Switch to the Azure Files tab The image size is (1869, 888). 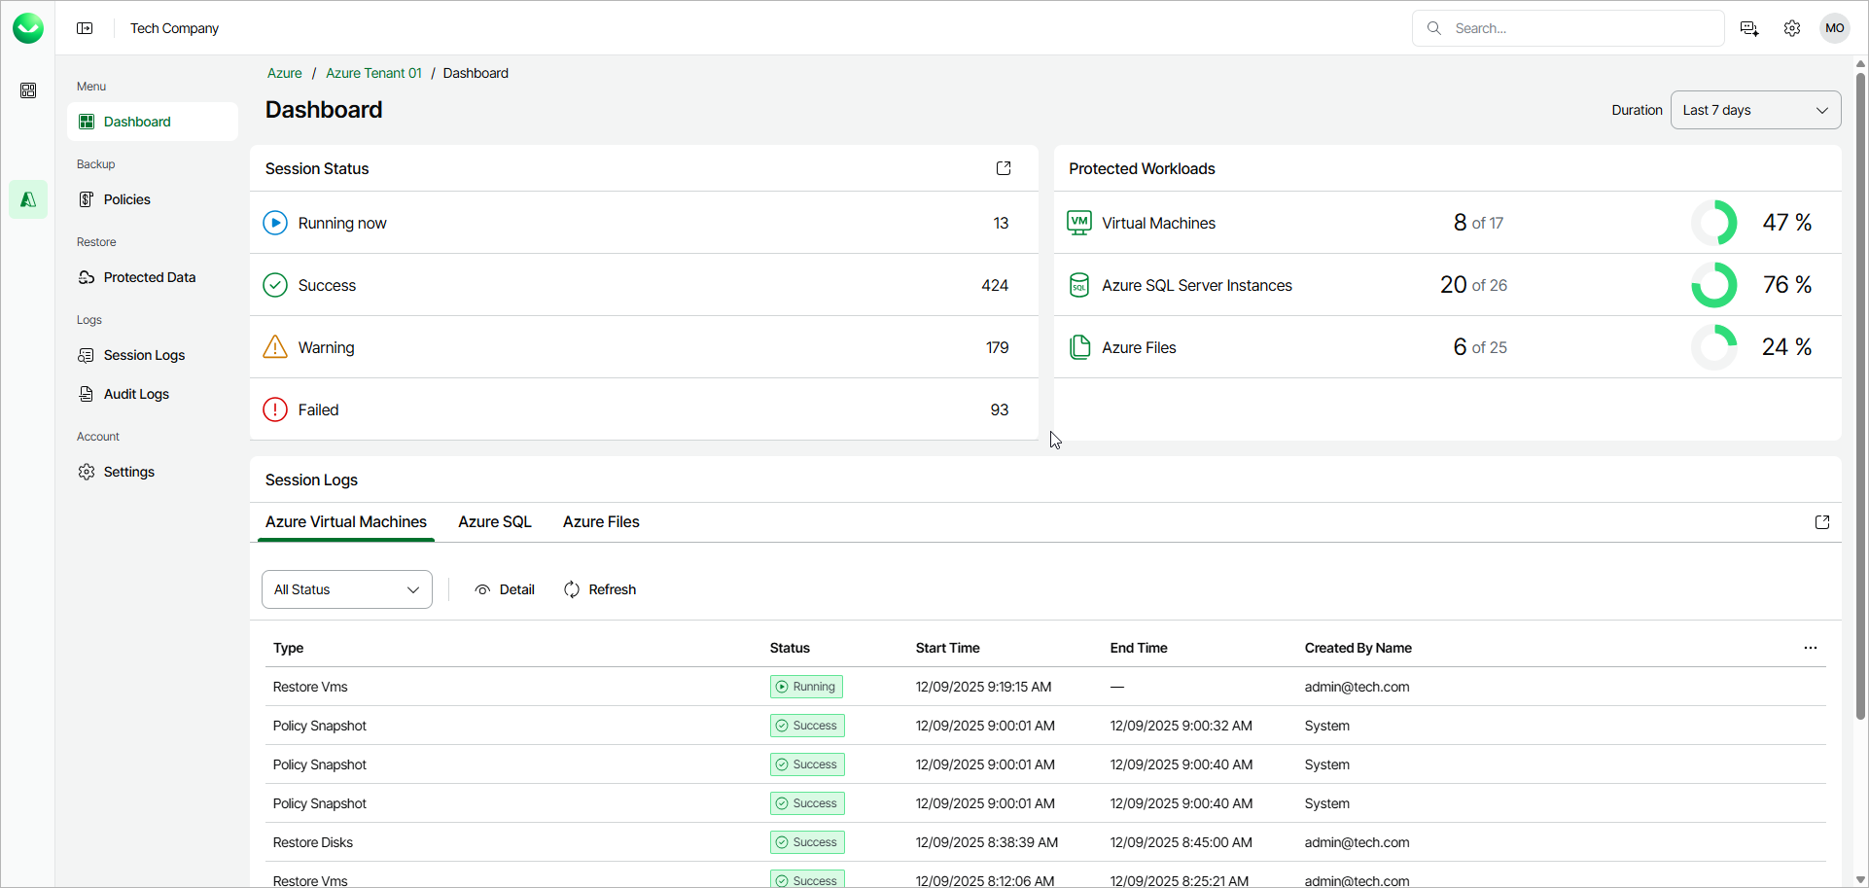(x=601, y=522)
